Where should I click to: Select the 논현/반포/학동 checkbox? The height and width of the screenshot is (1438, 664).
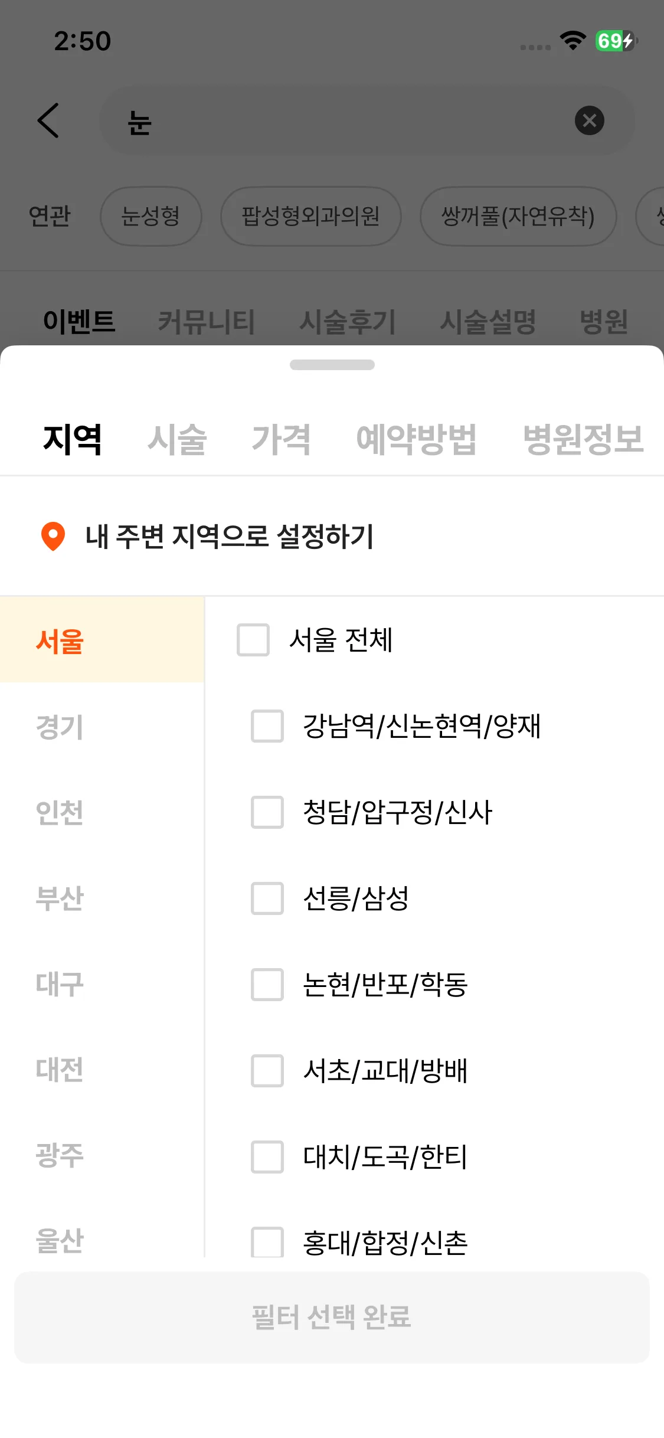point(267,985)
